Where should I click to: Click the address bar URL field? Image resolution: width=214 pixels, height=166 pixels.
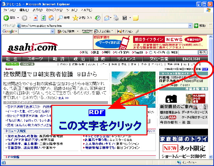[105, 26]
